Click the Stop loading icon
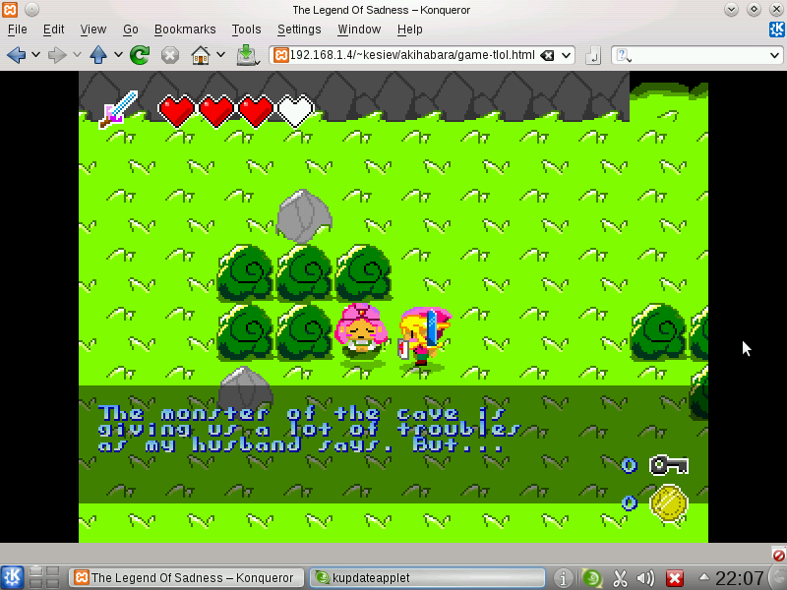Image resolution: width=787 pixels, height=590 pixels. pyautogui.click(x=170, y=55)
